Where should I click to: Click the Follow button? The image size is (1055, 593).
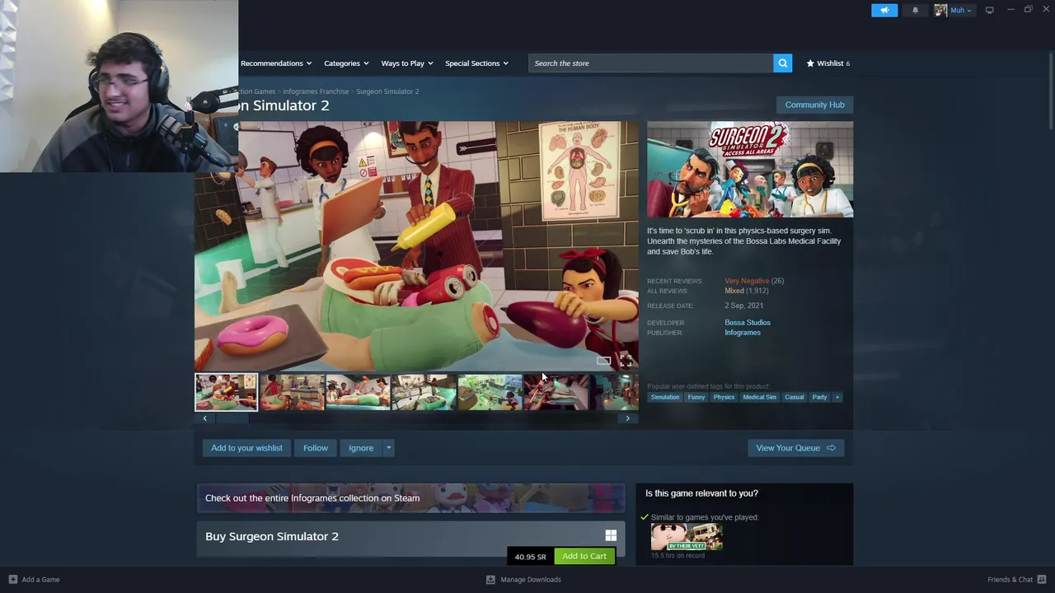(x=315, y=448)
